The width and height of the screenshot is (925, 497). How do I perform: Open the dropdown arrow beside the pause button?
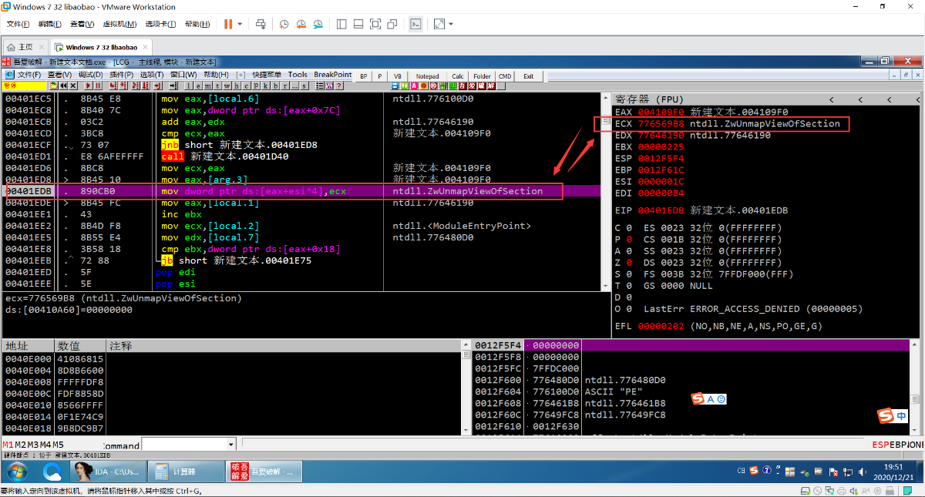[x=240, y=24]
